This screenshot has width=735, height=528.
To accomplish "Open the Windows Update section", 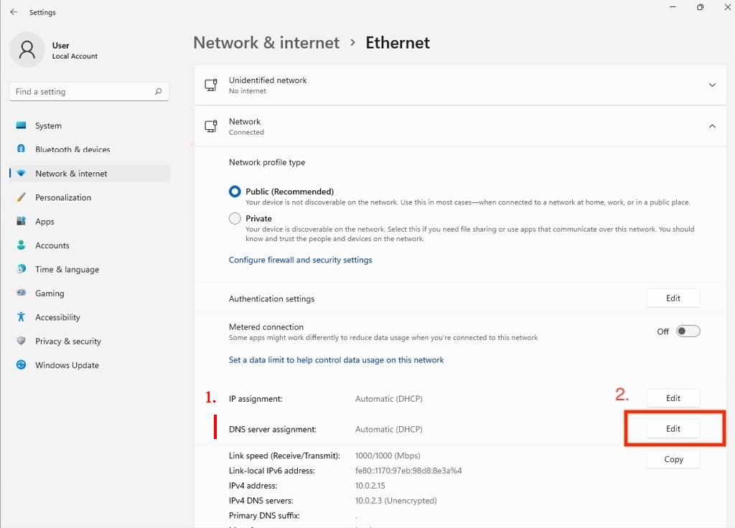I will (x=67, y=365).
